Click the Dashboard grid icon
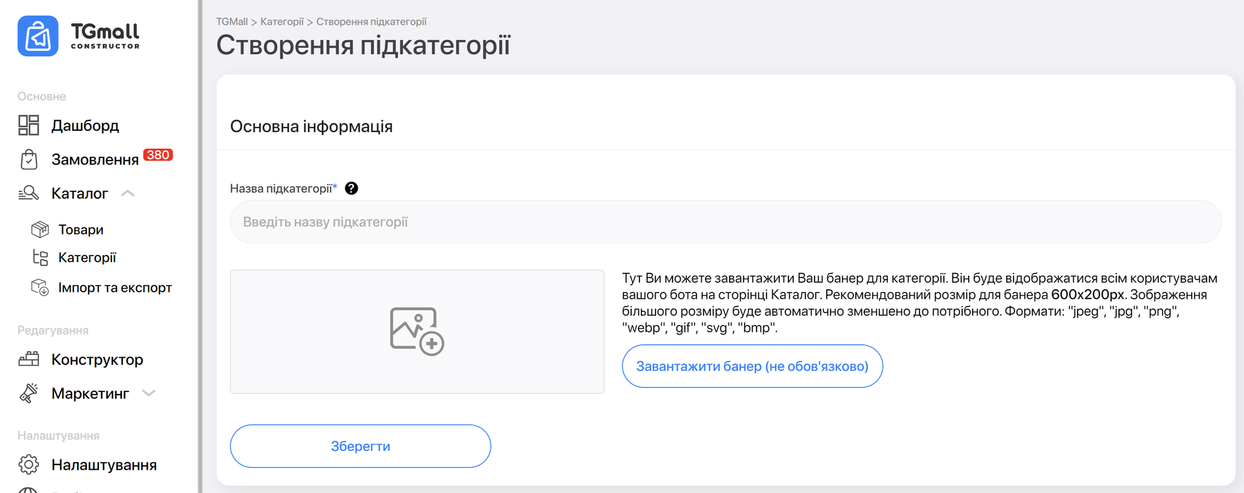1244x493 pixels. tap(29, 125)
